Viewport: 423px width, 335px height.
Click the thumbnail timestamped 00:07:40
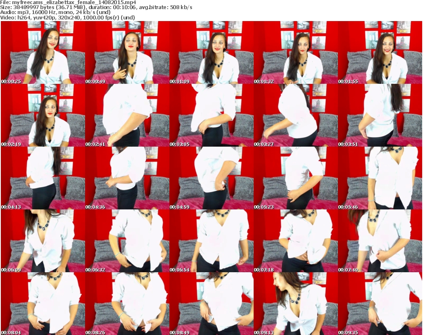coord(380,241)
